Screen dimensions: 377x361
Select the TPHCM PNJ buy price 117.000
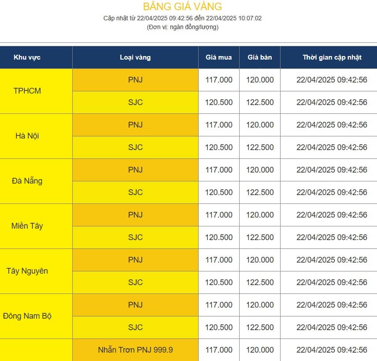coord(219,80)
